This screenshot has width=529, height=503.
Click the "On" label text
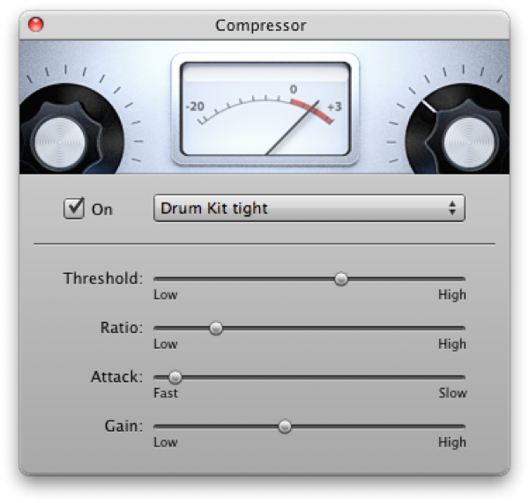(102, 210)
